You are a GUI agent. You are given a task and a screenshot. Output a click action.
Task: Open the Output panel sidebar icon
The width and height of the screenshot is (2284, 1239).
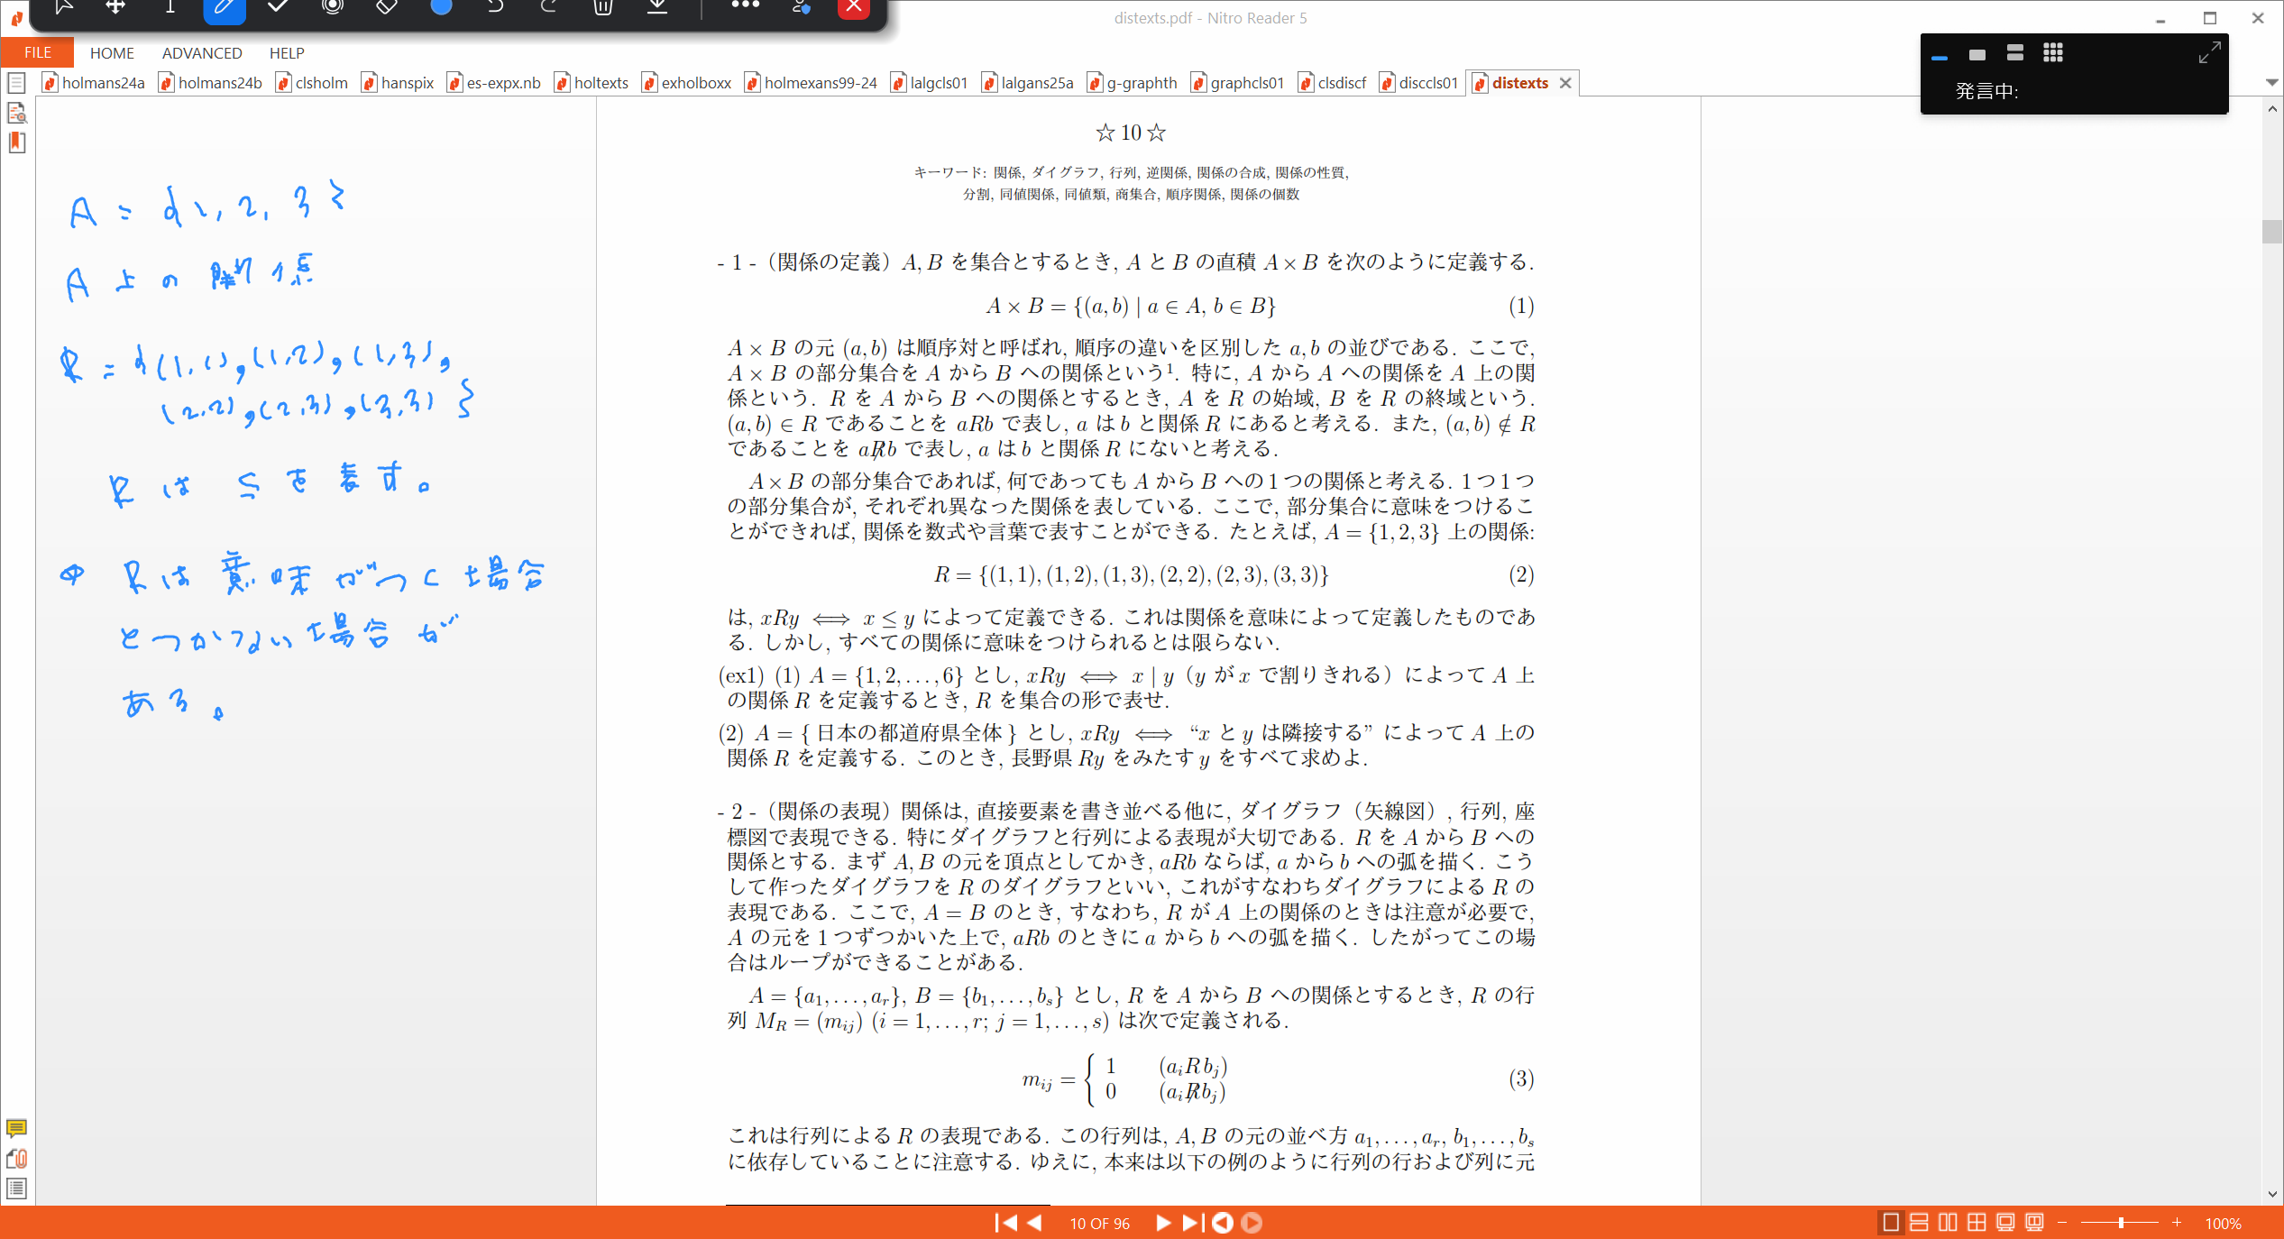pyautogui.click(x=16, y=1189)
